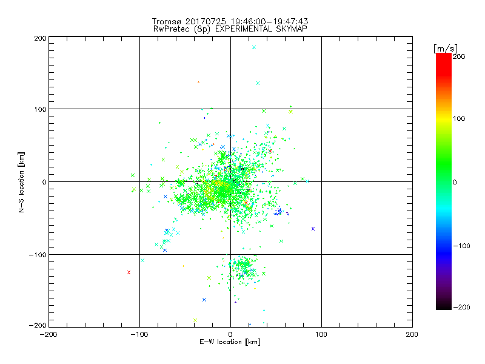Image resolution: width=485 pixels, height=364 pixels.
Task: Click the '-200' tick label on the N-S axis
Action: pos(38,325)
